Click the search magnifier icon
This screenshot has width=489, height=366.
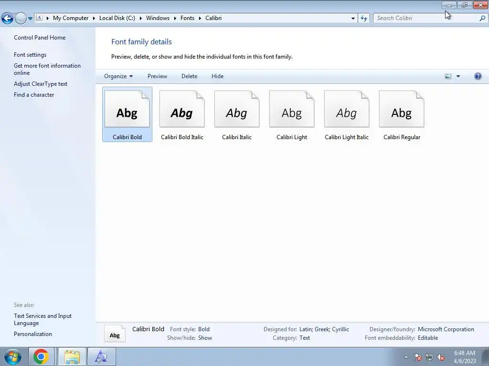[x=482, y=19]
